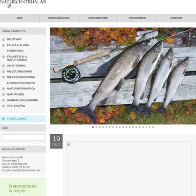Click the bullet icon beside VATTENVÅRD
The height and width of the screenshot is (196, 196).
coord(3,106)
